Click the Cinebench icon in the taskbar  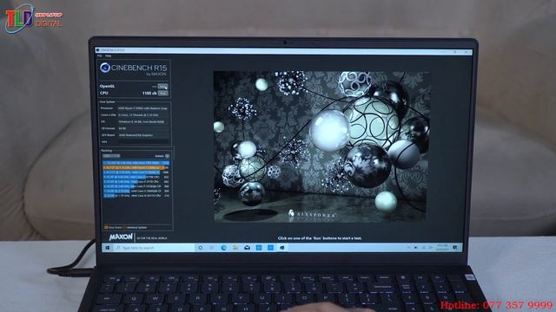coord(281,248)
